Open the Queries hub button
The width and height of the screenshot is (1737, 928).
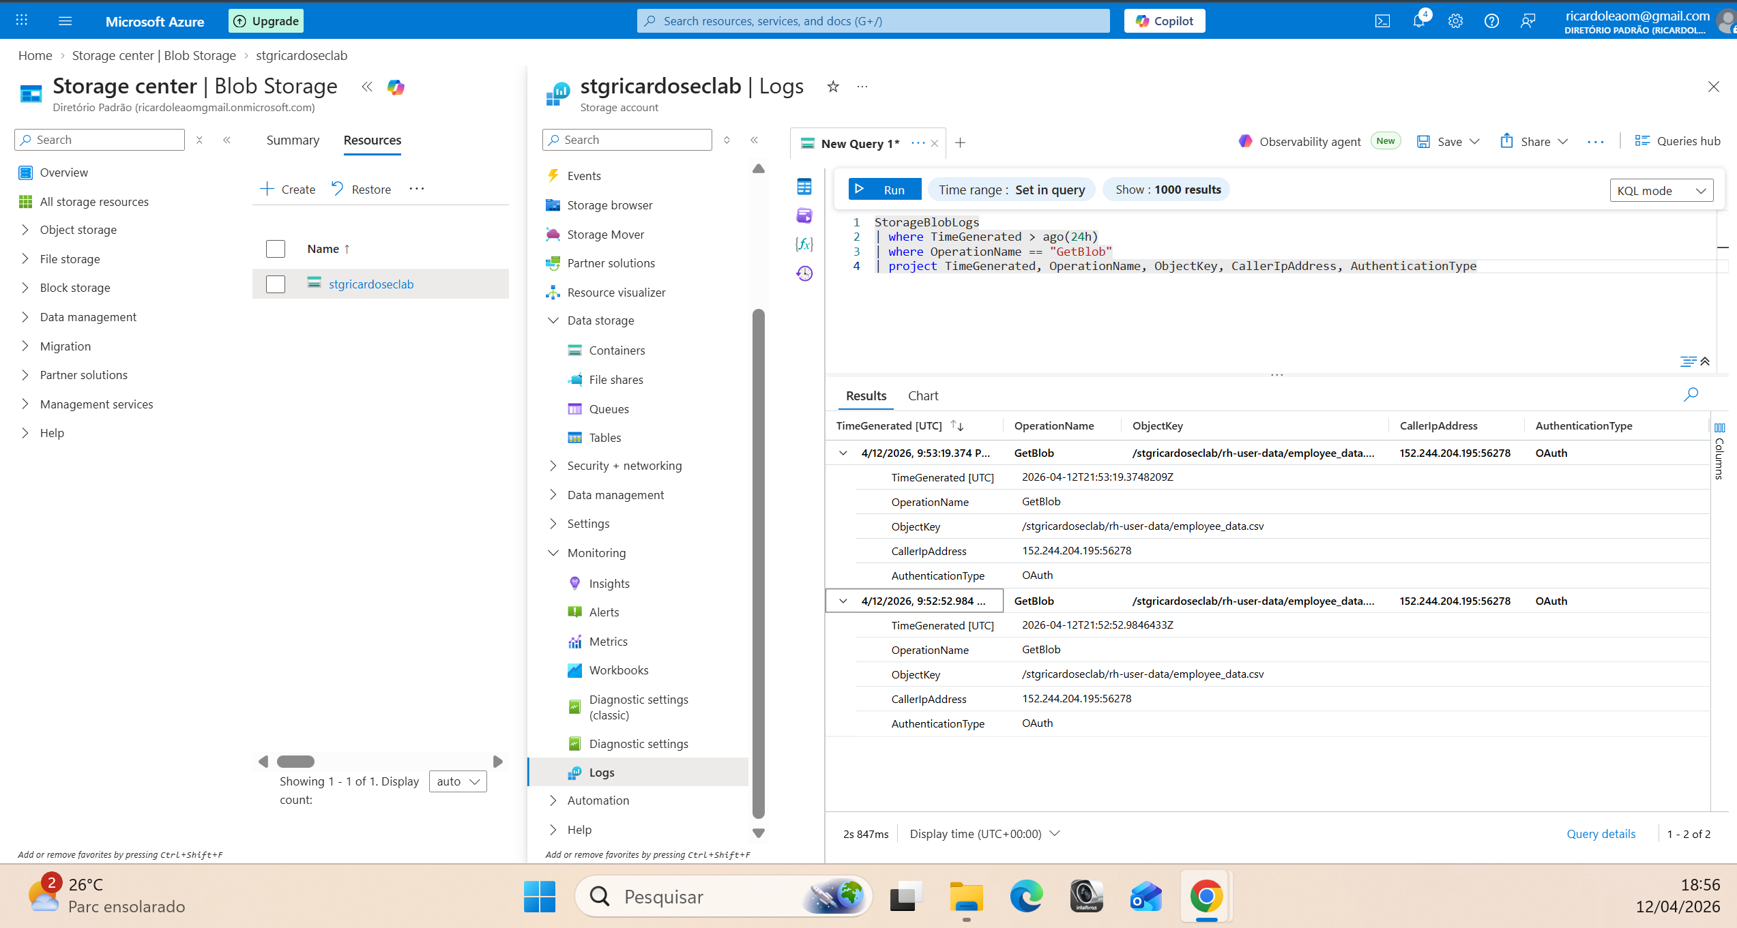coord(1678,141)
